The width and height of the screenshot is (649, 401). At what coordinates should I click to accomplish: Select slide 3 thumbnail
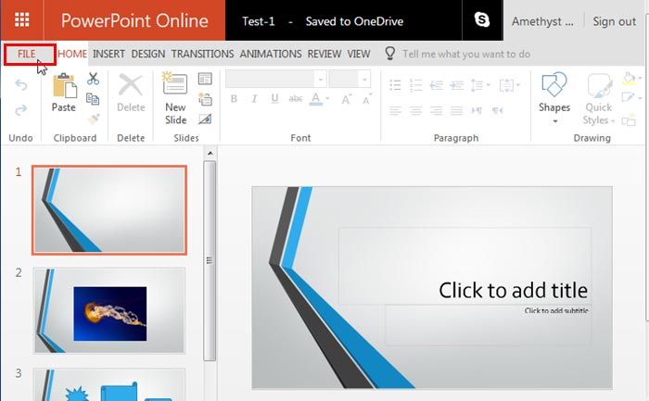(x=109, y=384)
